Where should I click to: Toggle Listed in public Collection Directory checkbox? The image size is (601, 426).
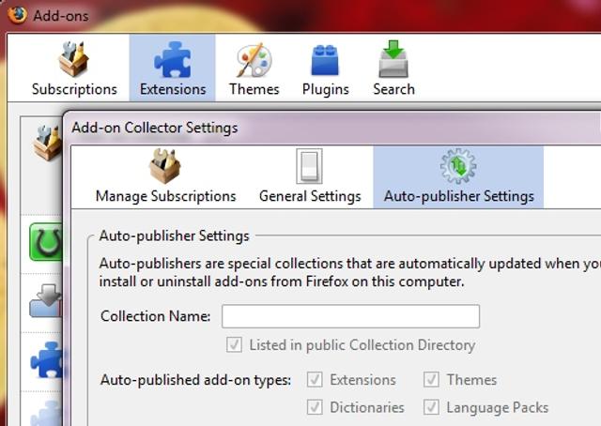[234, 344]
